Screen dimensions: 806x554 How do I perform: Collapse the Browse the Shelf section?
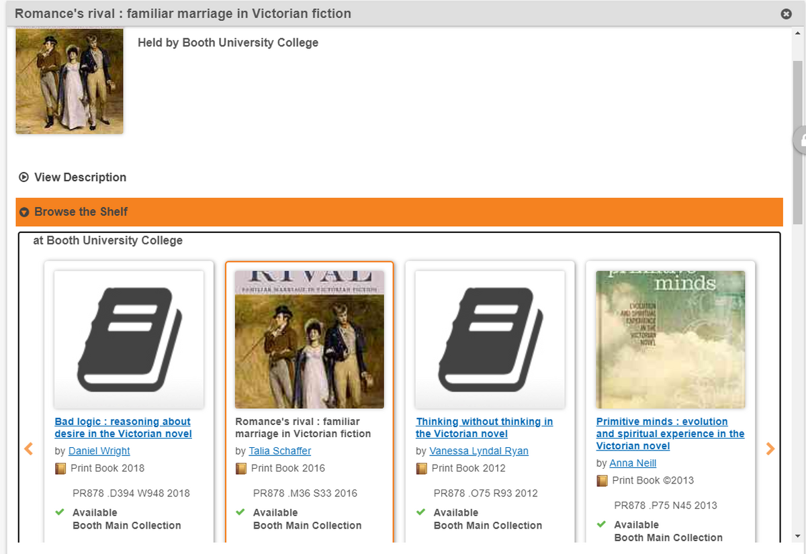coord(81,212)
